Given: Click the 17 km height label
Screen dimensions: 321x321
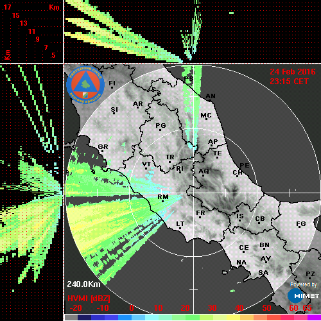Looking at the screenshot, I should pos(7,7).
